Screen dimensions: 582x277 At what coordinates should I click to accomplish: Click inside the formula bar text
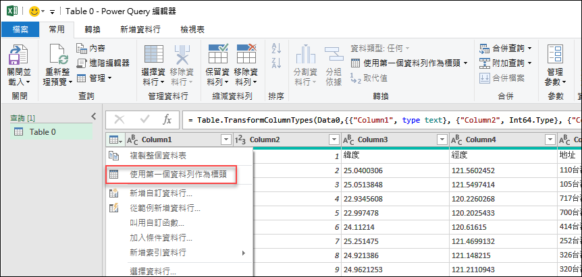(x=382, y=120)
